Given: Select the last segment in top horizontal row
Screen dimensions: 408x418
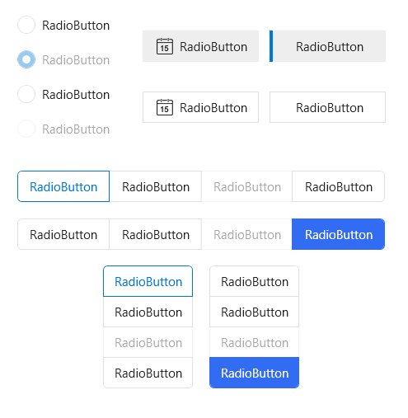Looking at the screenshot, I should (x=339, y=186).
